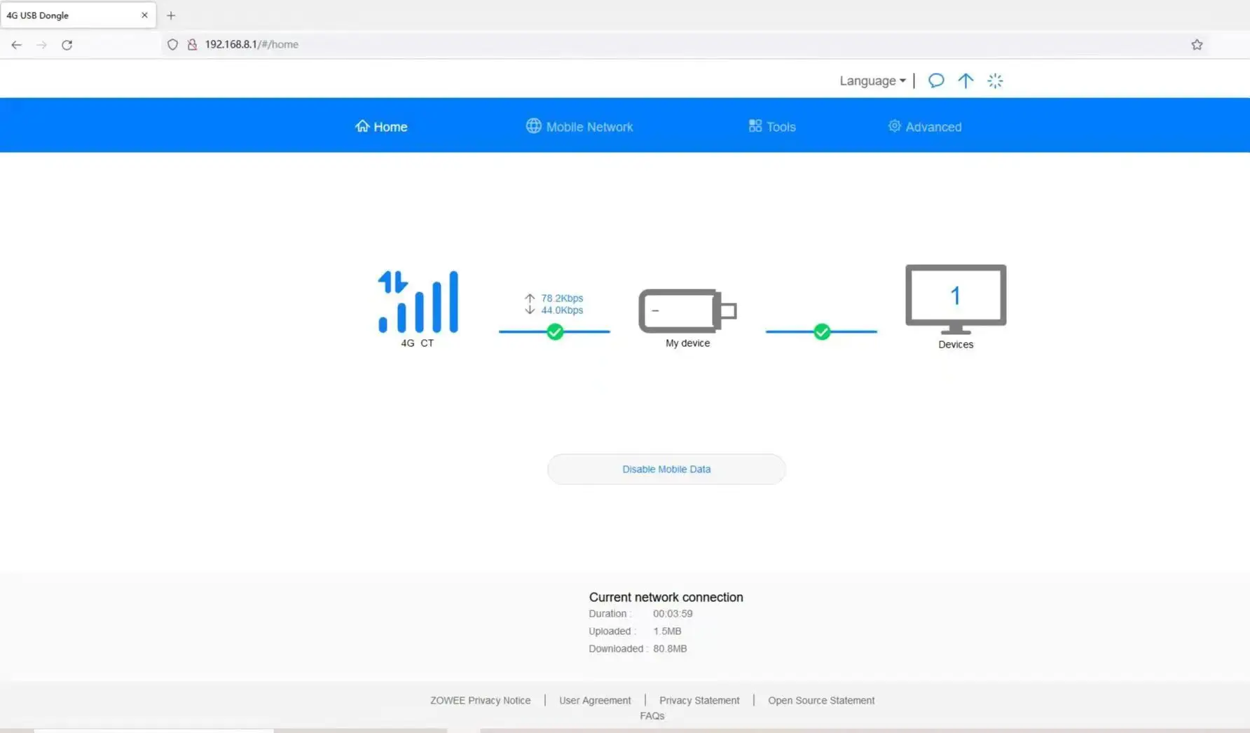
Task: Reload the page with refresh icon
Action: pos(67,45)
